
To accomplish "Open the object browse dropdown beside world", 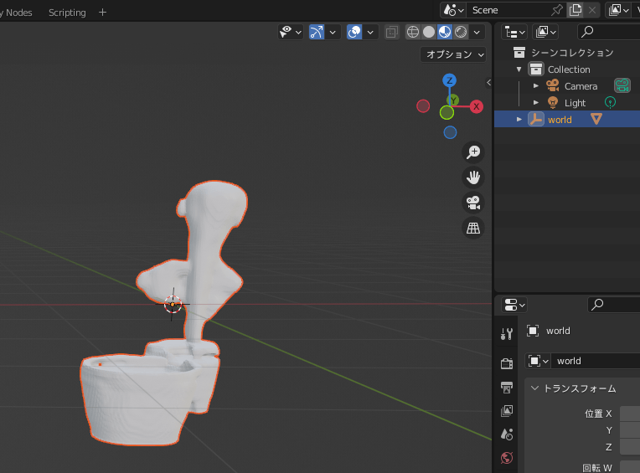I will [x=538, y=361].
